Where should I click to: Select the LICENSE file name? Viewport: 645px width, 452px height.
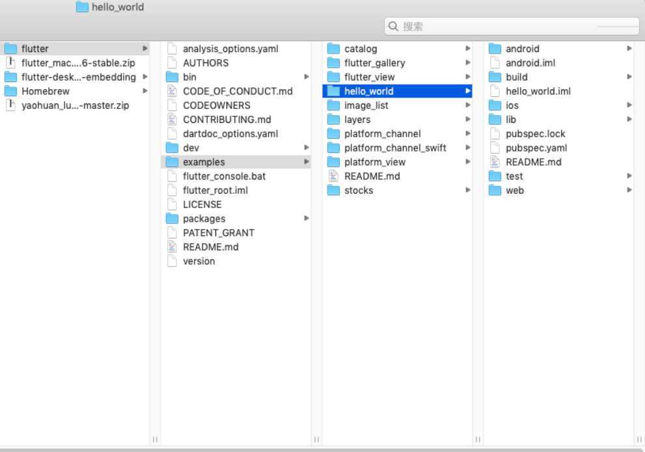pos(202,204)
